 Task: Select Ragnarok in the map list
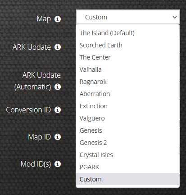pos(128,82)
